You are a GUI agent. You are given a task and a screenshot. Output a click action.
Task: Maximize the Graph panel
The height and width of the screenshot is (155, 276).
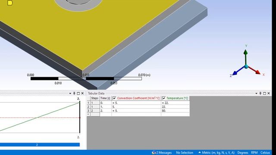click(x=78, y=93)
